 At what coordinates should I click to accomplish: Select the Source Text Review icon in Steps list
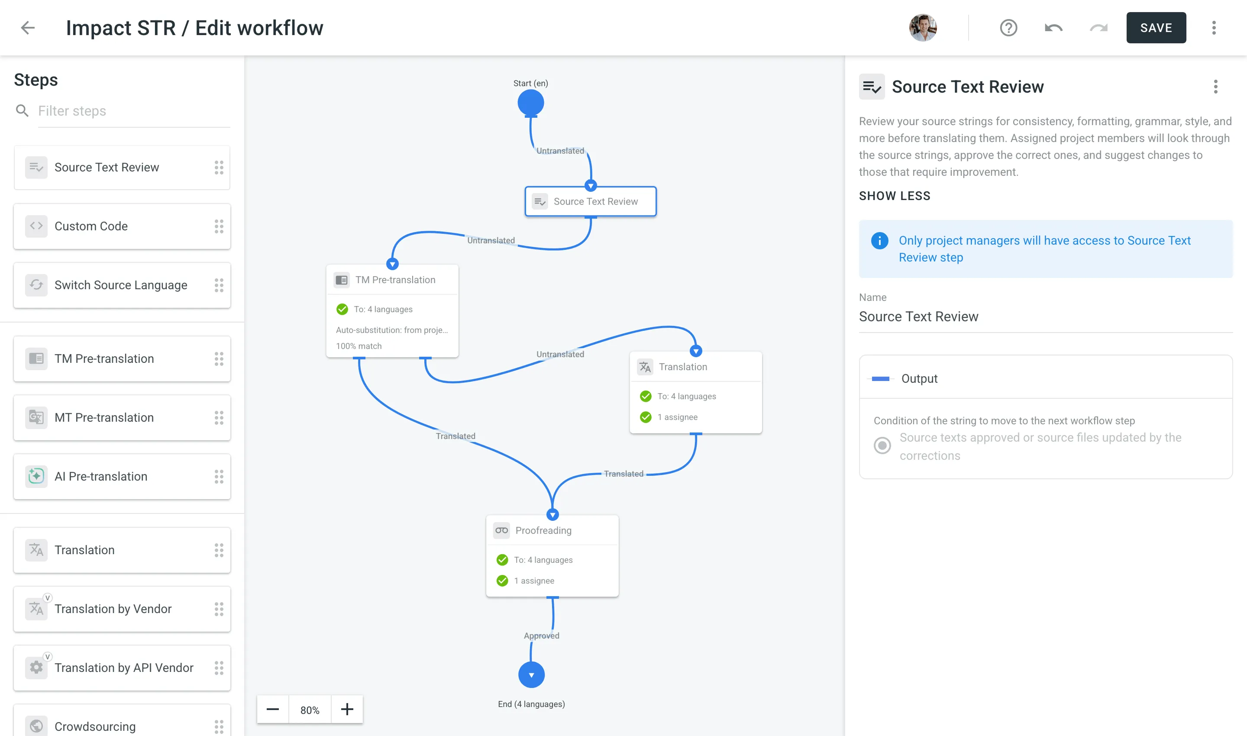click(36, 167)
